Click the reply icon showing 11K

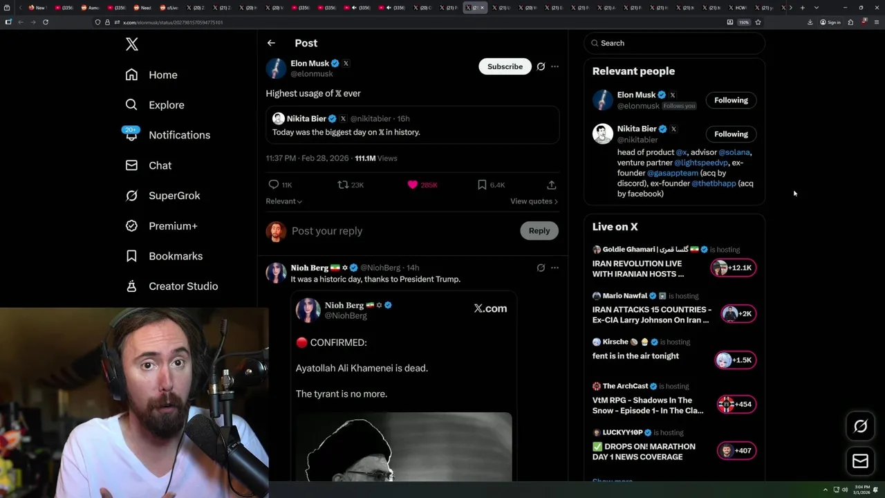point(274,185)
